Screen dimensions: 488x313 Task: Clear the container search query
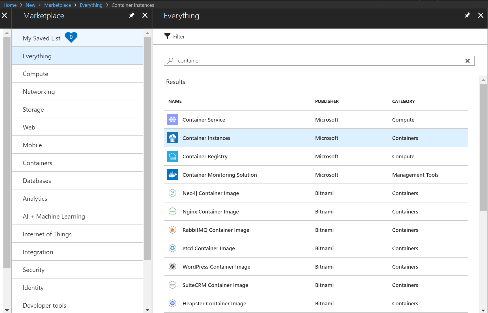coord(468,61)
